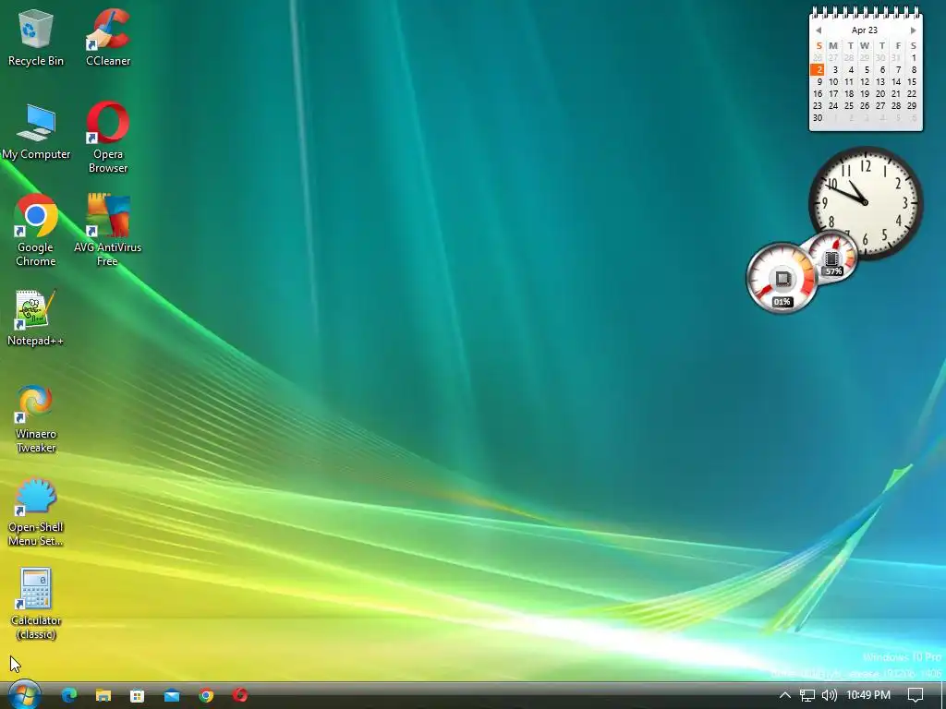This screenshot has width=946, height=709.
Task: Open the Recycle Bin desktop icon
Action: 36,37
